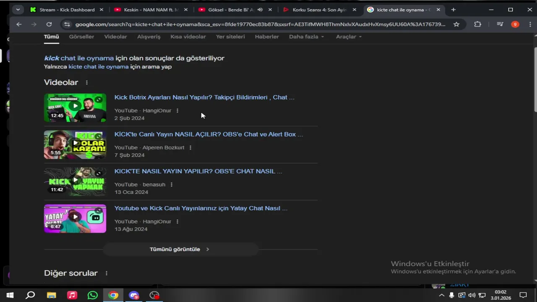Open the volume control in system tray
Viewport: 537px width, 302px height.
click(472, 295)
